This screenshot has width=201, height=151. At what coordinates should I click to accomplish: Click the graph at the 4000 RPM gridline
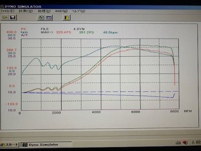click(x=101, y=74)
